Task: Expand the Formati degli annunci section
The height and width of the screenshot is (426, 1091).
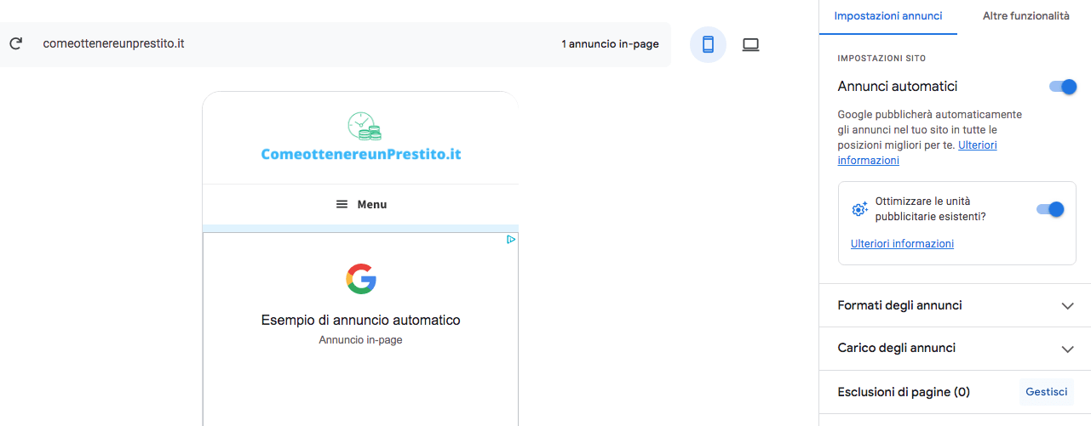Action: coord(955,305)
